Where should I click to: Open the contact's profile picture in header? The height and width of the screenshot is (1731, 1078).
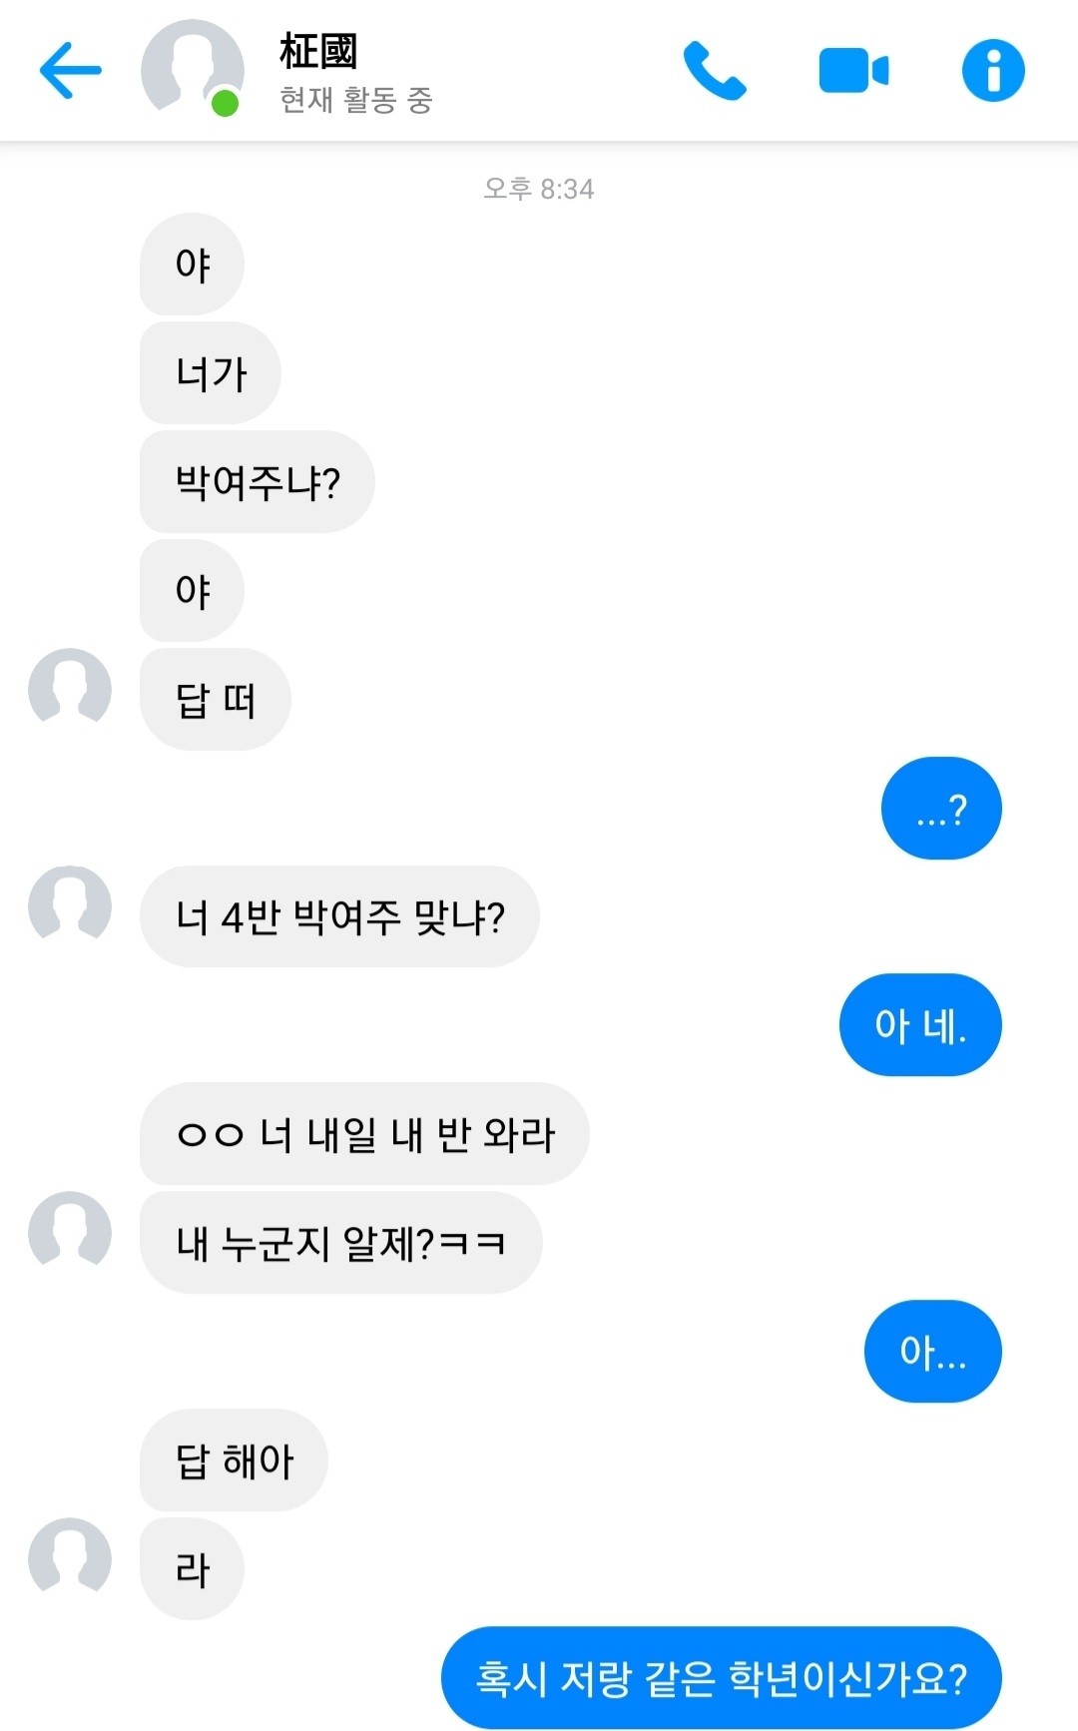pos(191,68)
